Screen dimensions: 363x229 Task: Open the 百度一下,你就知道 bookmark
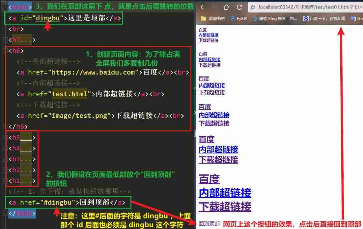pyautogui.click(x=324, y=18)
